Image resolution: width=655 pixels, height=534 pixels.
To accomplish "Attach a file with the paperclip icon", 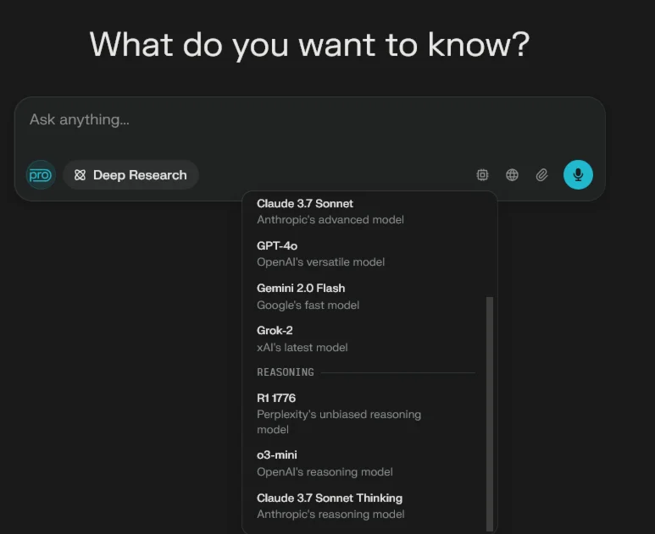I will coord(541,175).
